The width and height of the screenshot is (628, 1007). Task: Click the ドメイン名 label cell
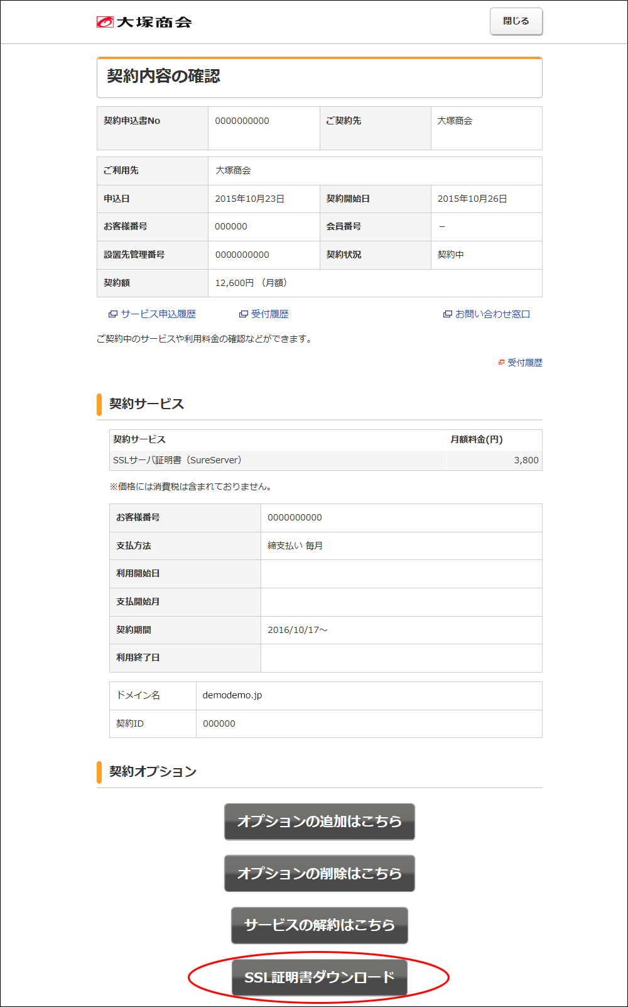pyautogui.click(x=153, y=696)
